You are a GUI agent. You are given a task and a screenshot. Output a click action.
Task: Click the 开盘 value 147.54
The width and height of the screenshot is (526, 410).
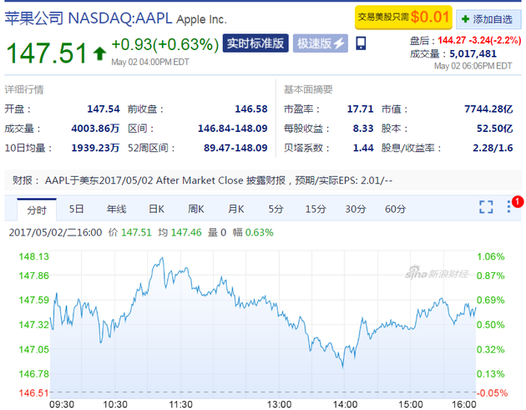[104, 109]
